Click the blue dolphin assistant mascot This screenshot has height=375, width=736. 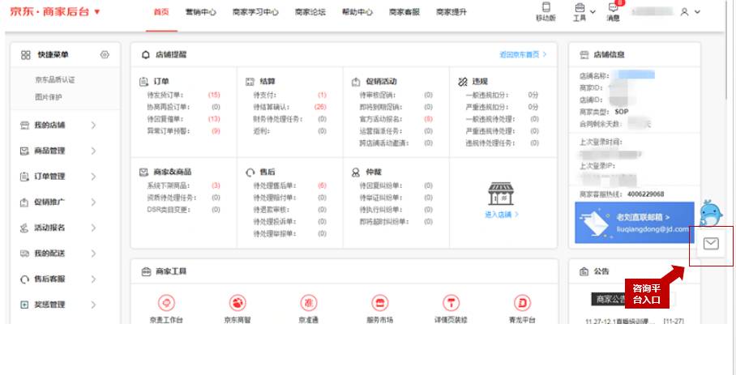click(711, 212)
